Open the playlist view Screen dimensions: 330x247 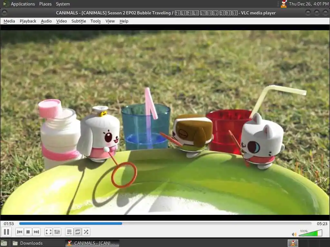click(69, 232)
